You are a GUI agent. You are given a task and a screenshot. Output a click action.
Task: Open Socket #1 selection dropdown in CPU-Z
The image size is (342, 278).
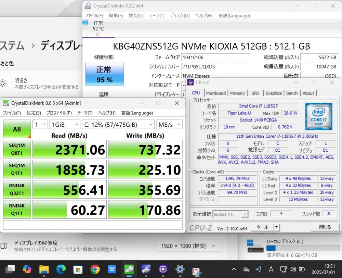click(230, 214)
